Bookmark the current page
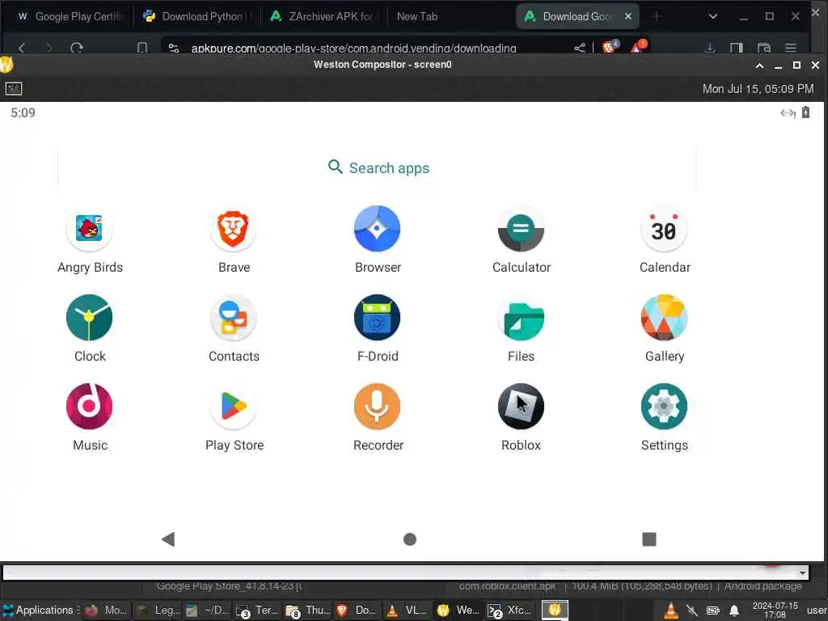828x621 pixels. point(142,48)
